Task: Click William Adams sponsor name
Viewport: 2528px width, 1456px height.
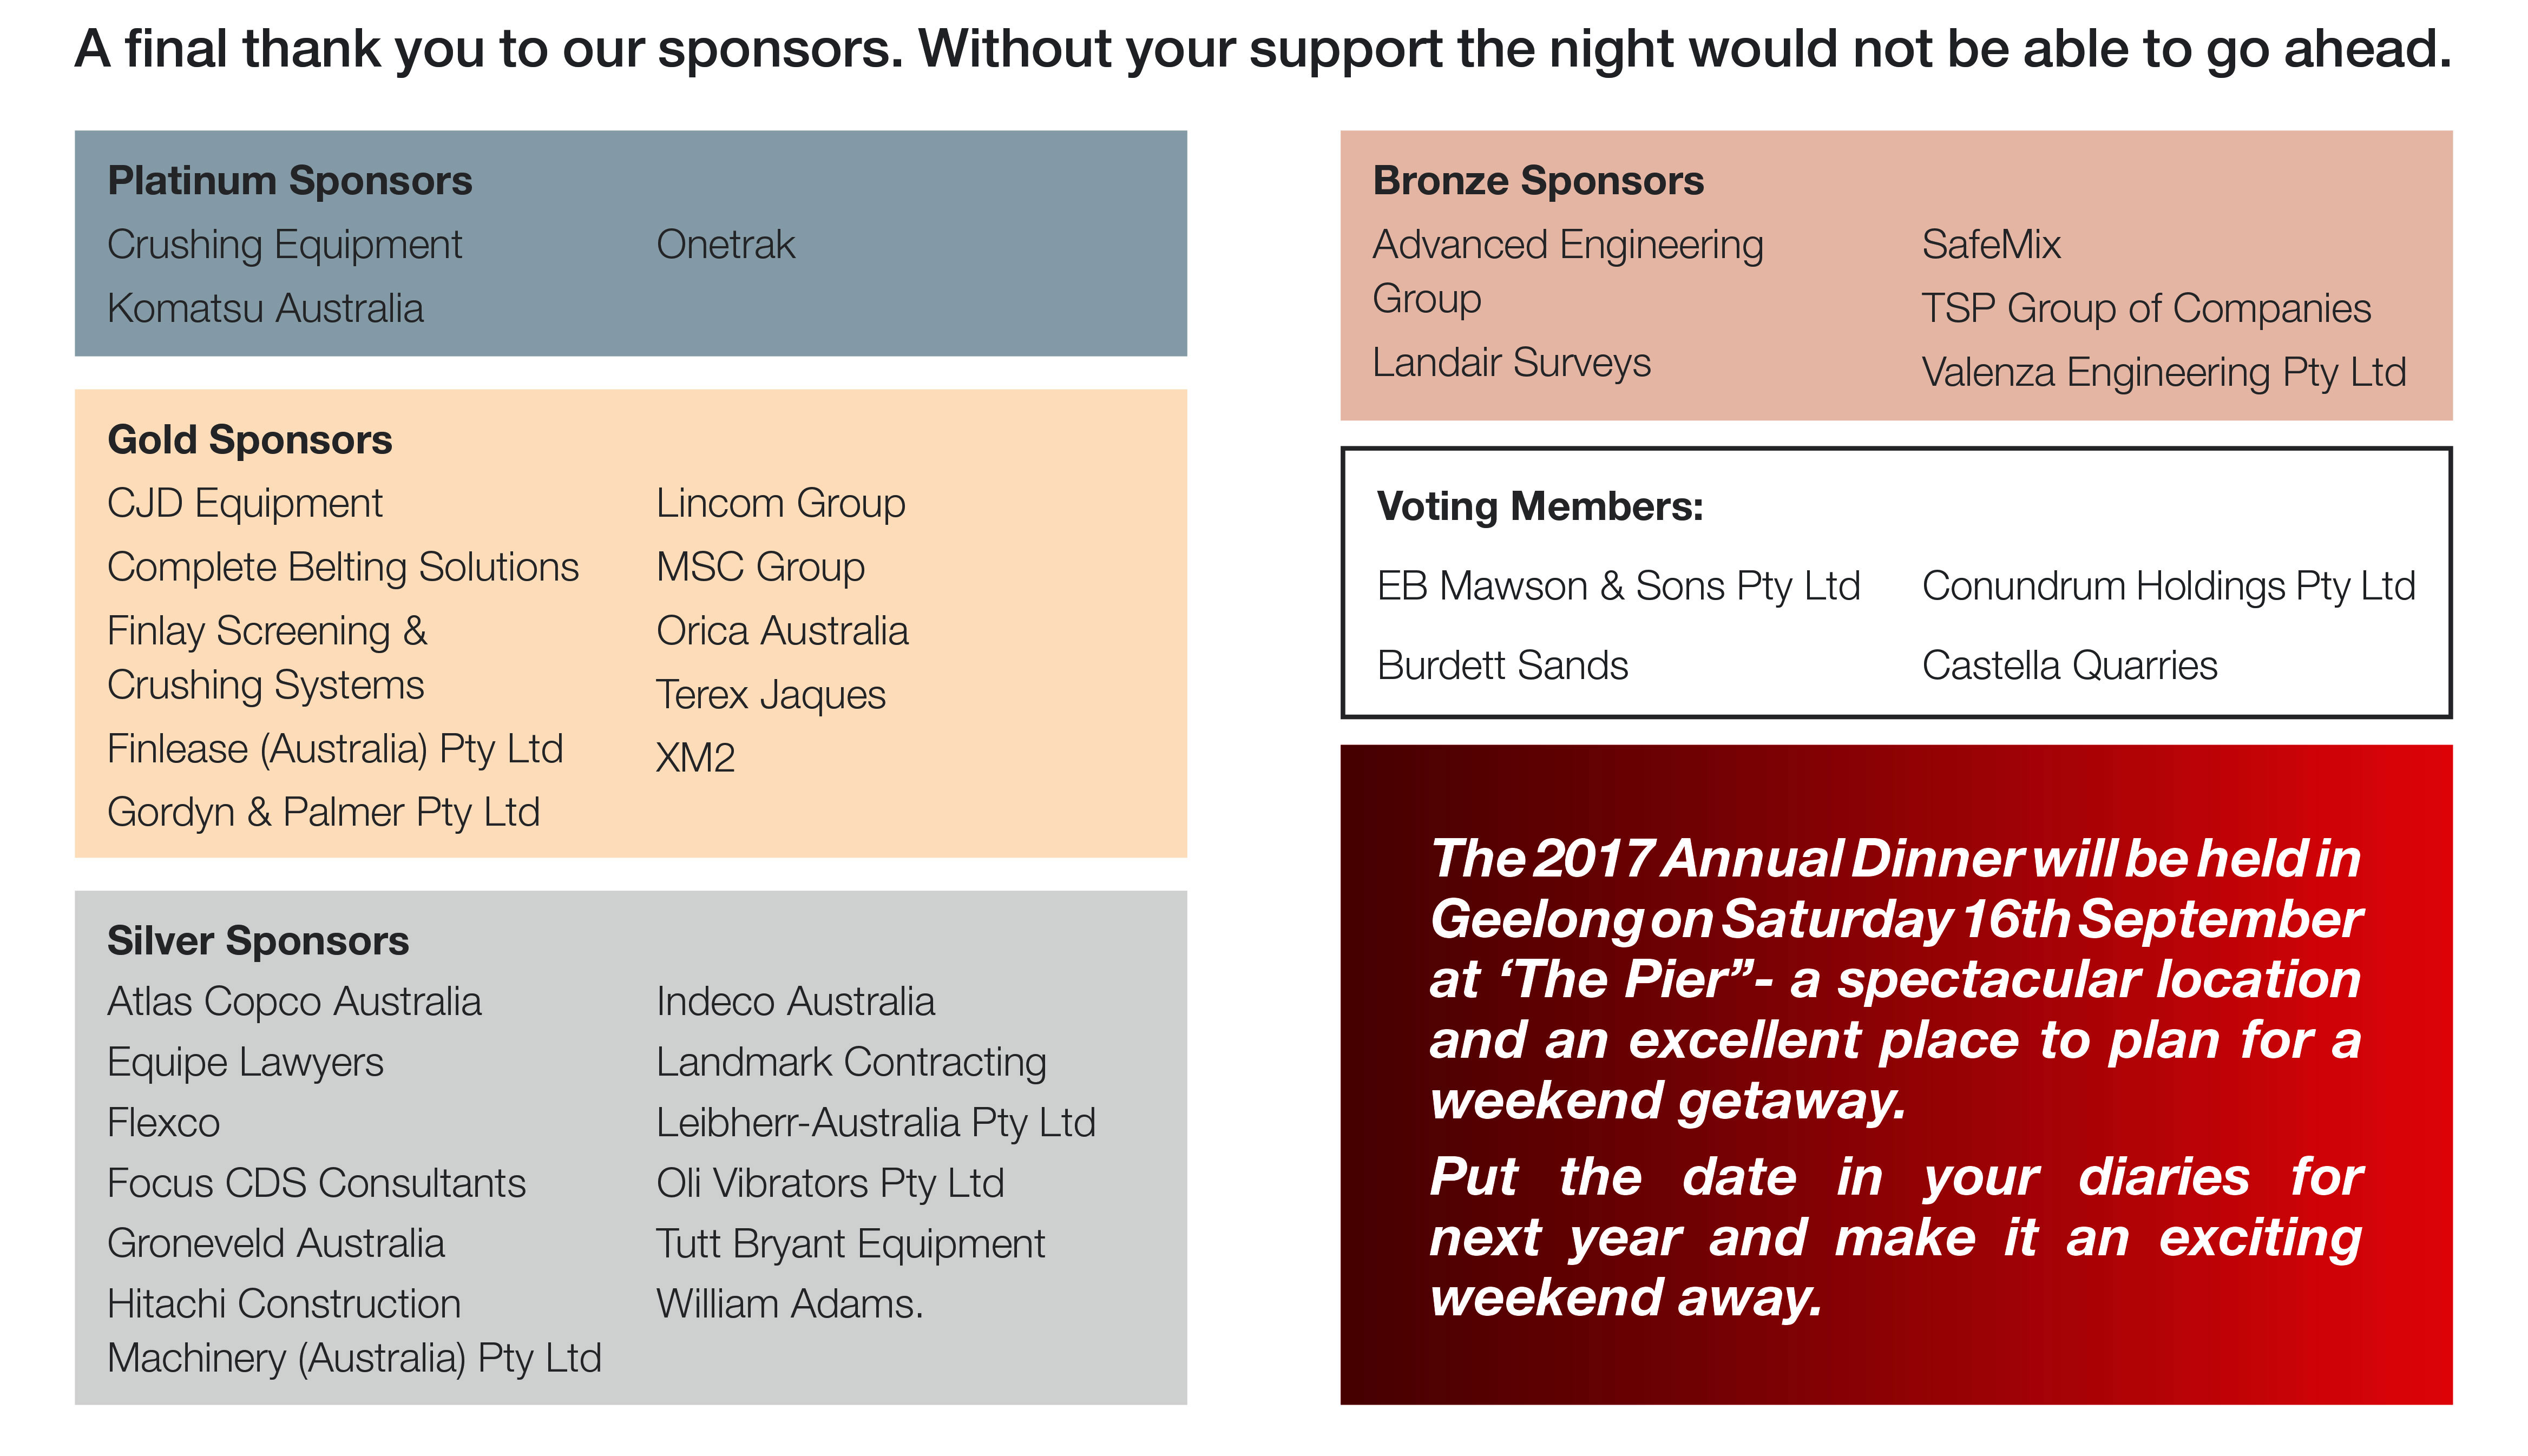Action: coord(790,1304)
